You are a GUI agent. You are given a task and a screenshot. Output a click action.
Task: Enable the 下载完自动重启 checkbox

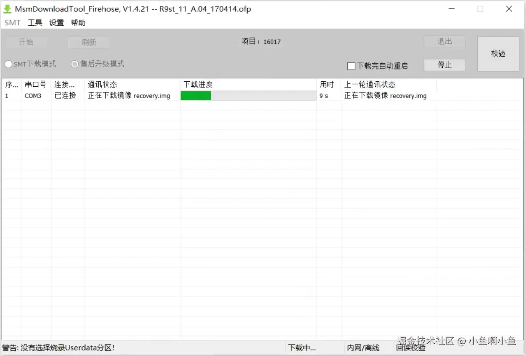[377, 66]
